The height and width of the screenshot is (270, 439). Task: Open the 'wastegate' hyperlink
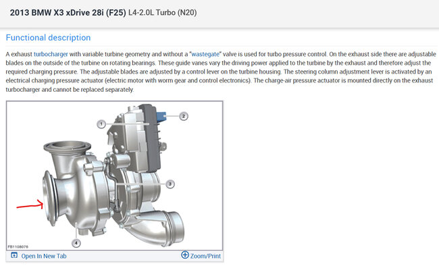point(205,54)
